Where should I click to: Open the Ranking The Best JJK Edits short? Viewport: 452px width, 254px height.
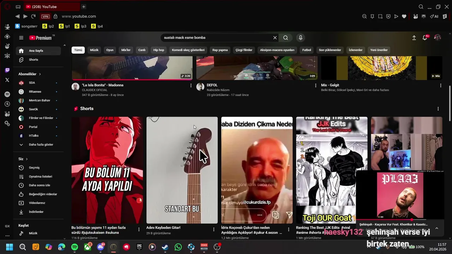pyautogui.click(x=332, y=170)
